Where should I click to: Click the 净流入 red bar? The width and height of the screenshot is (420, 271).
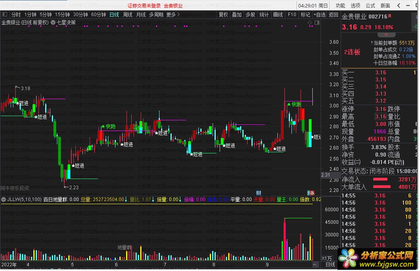[380, 179]
